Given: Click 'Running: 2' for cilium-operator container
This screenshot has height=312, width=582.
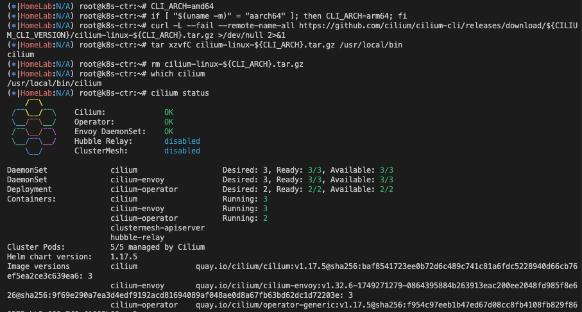Looking at the screenshot, I should point(245,218).
